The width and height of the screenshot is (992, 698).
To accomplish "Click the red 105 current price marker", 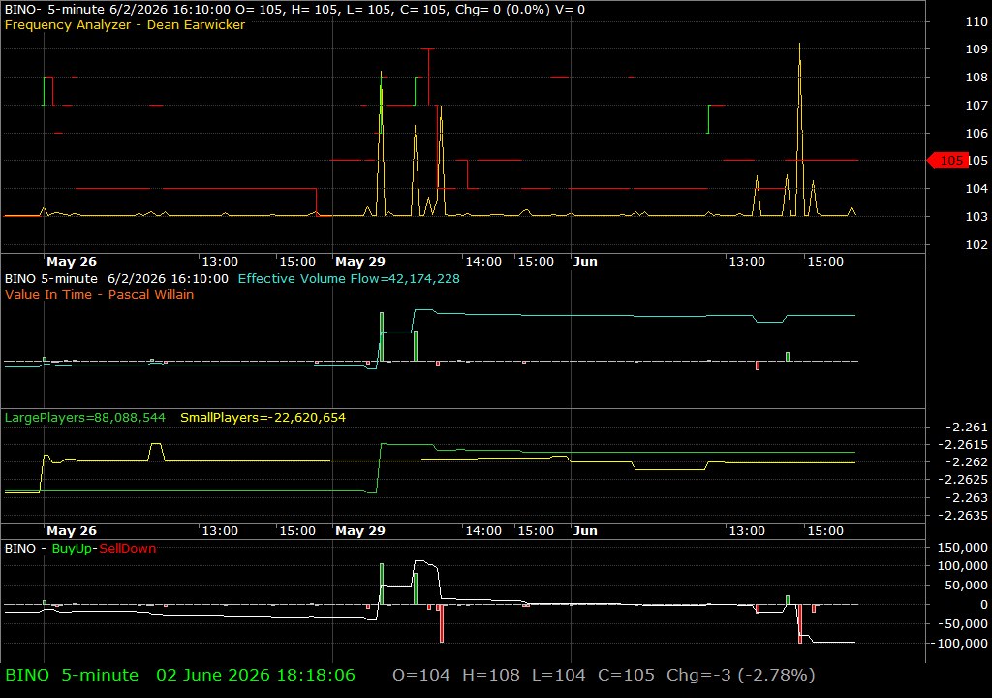I will (x=947, y=161).
